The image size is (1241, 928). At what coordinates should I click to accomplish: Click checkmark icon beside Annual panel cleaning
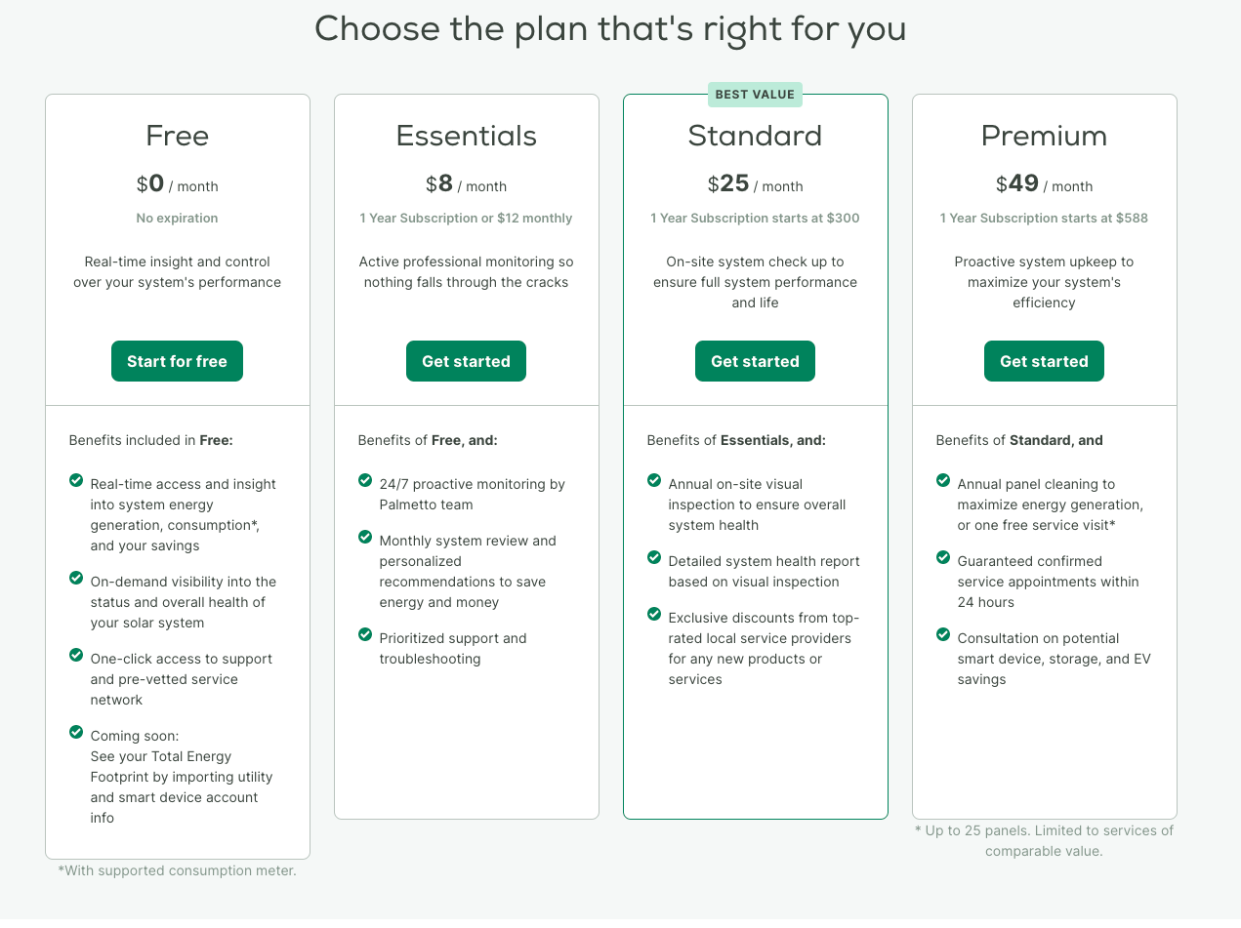tap(943, 480)
